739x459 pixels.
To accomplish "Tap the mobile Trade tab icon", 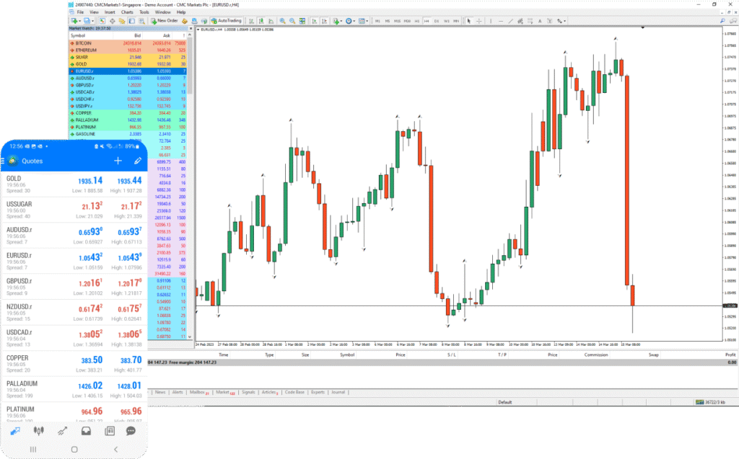I will pyautogui.click(x=62, y=431).
